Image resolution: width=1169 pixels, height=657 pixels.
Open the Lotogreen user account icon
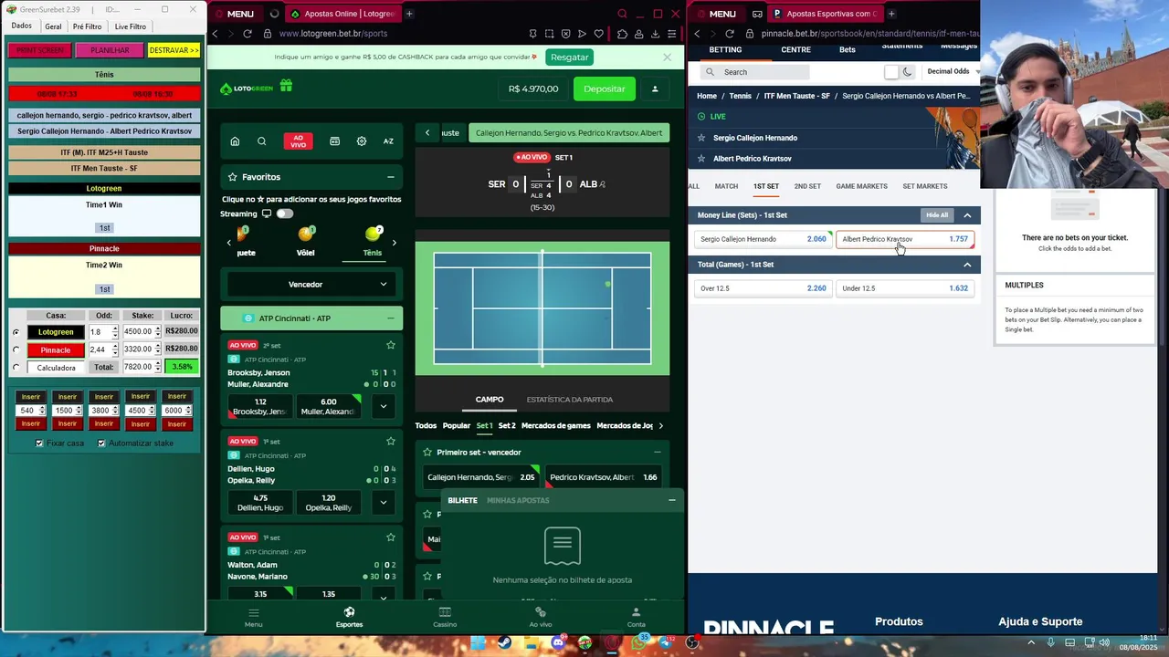655,89
